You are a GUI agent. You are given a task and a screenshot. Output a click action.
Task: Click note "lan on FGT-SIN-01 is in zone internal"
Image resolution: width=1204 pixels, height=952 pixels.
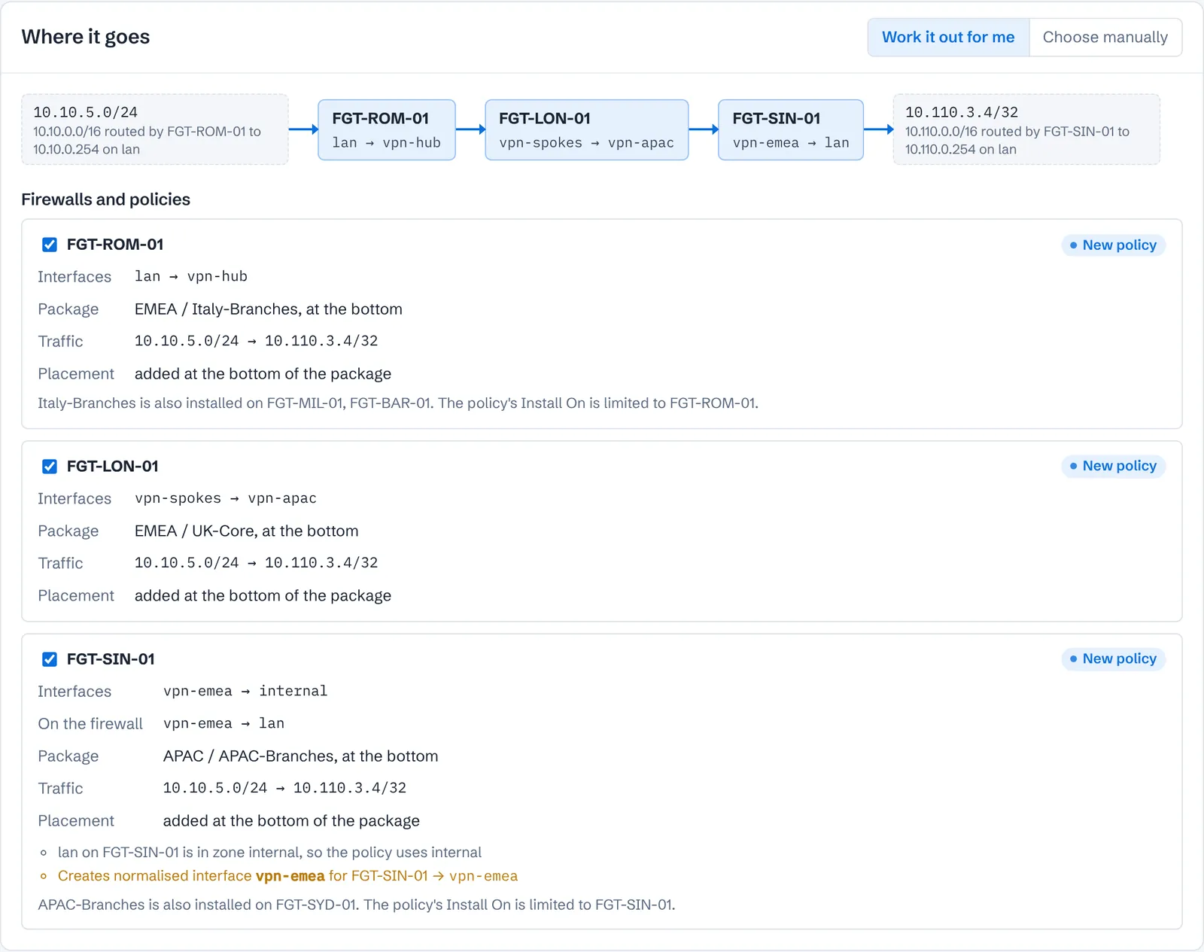coord(269,853)
